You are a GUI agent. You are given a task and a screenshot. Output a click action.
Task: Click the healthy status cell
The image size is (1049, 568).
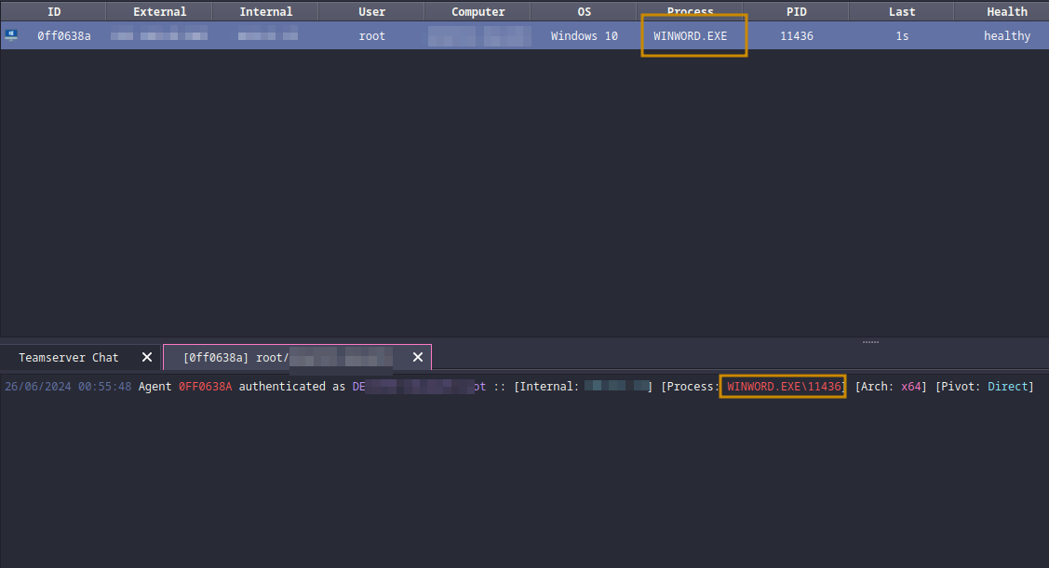1007,36
